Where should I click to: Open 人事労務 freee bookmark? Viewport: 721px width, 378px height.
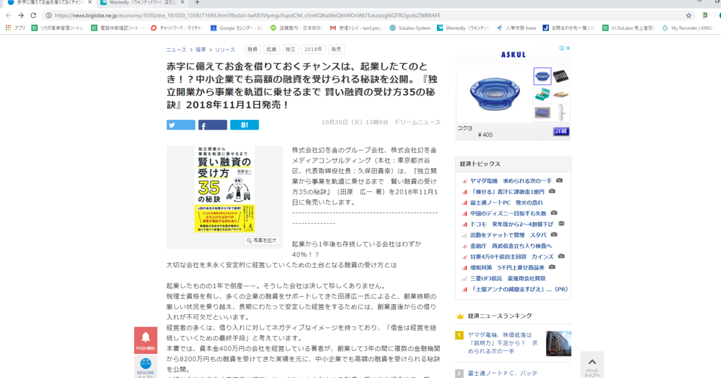[x=516, y=28]
